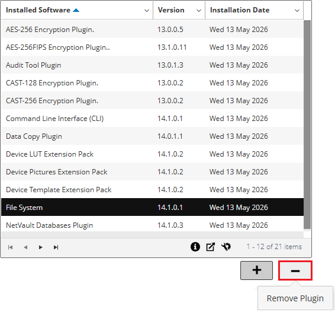Click the export/edit square icon
This screenshot has height=312, width=335.
(211, 247)
